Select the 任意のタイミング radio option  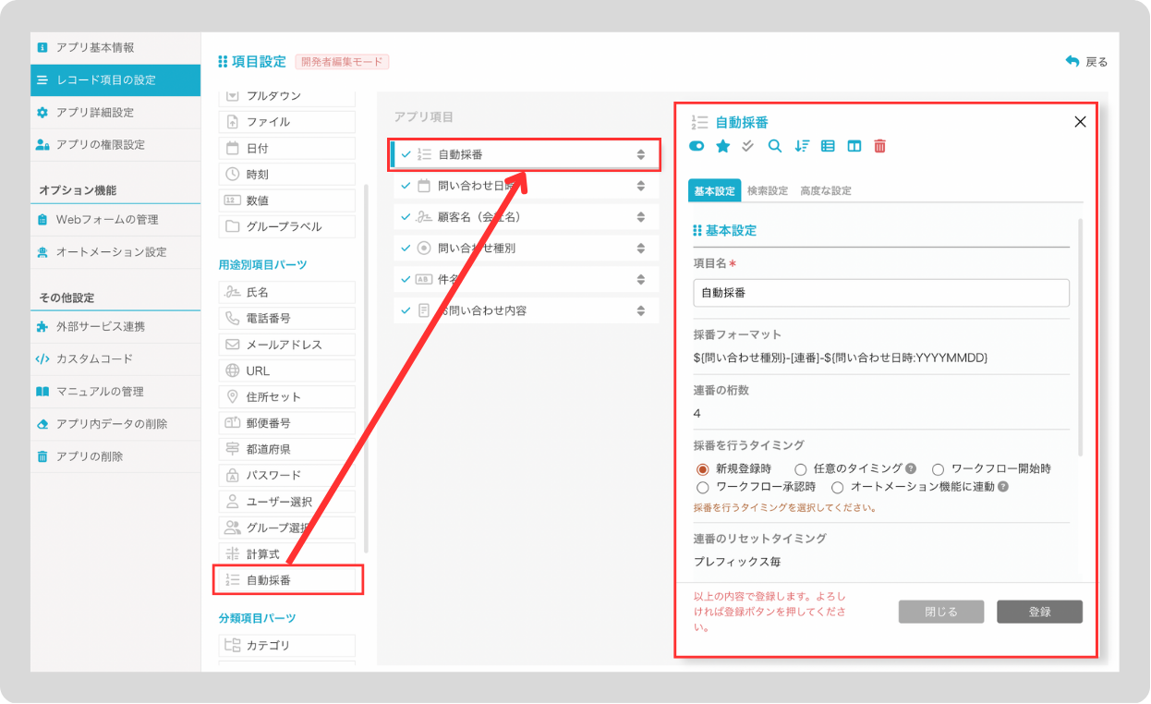(x=800, y=468)
